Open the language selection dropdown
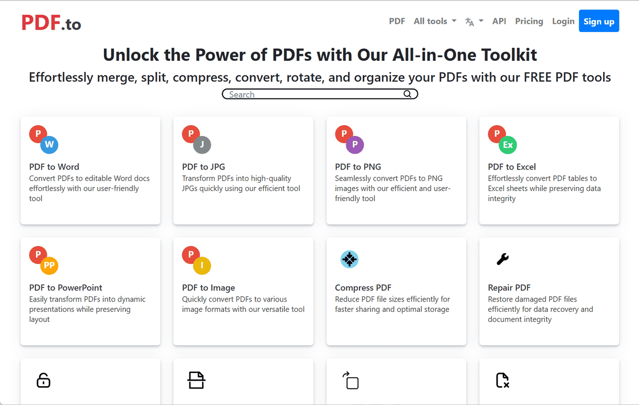The width and height of the screenshot is (639, 405). [x=474, y=21]
